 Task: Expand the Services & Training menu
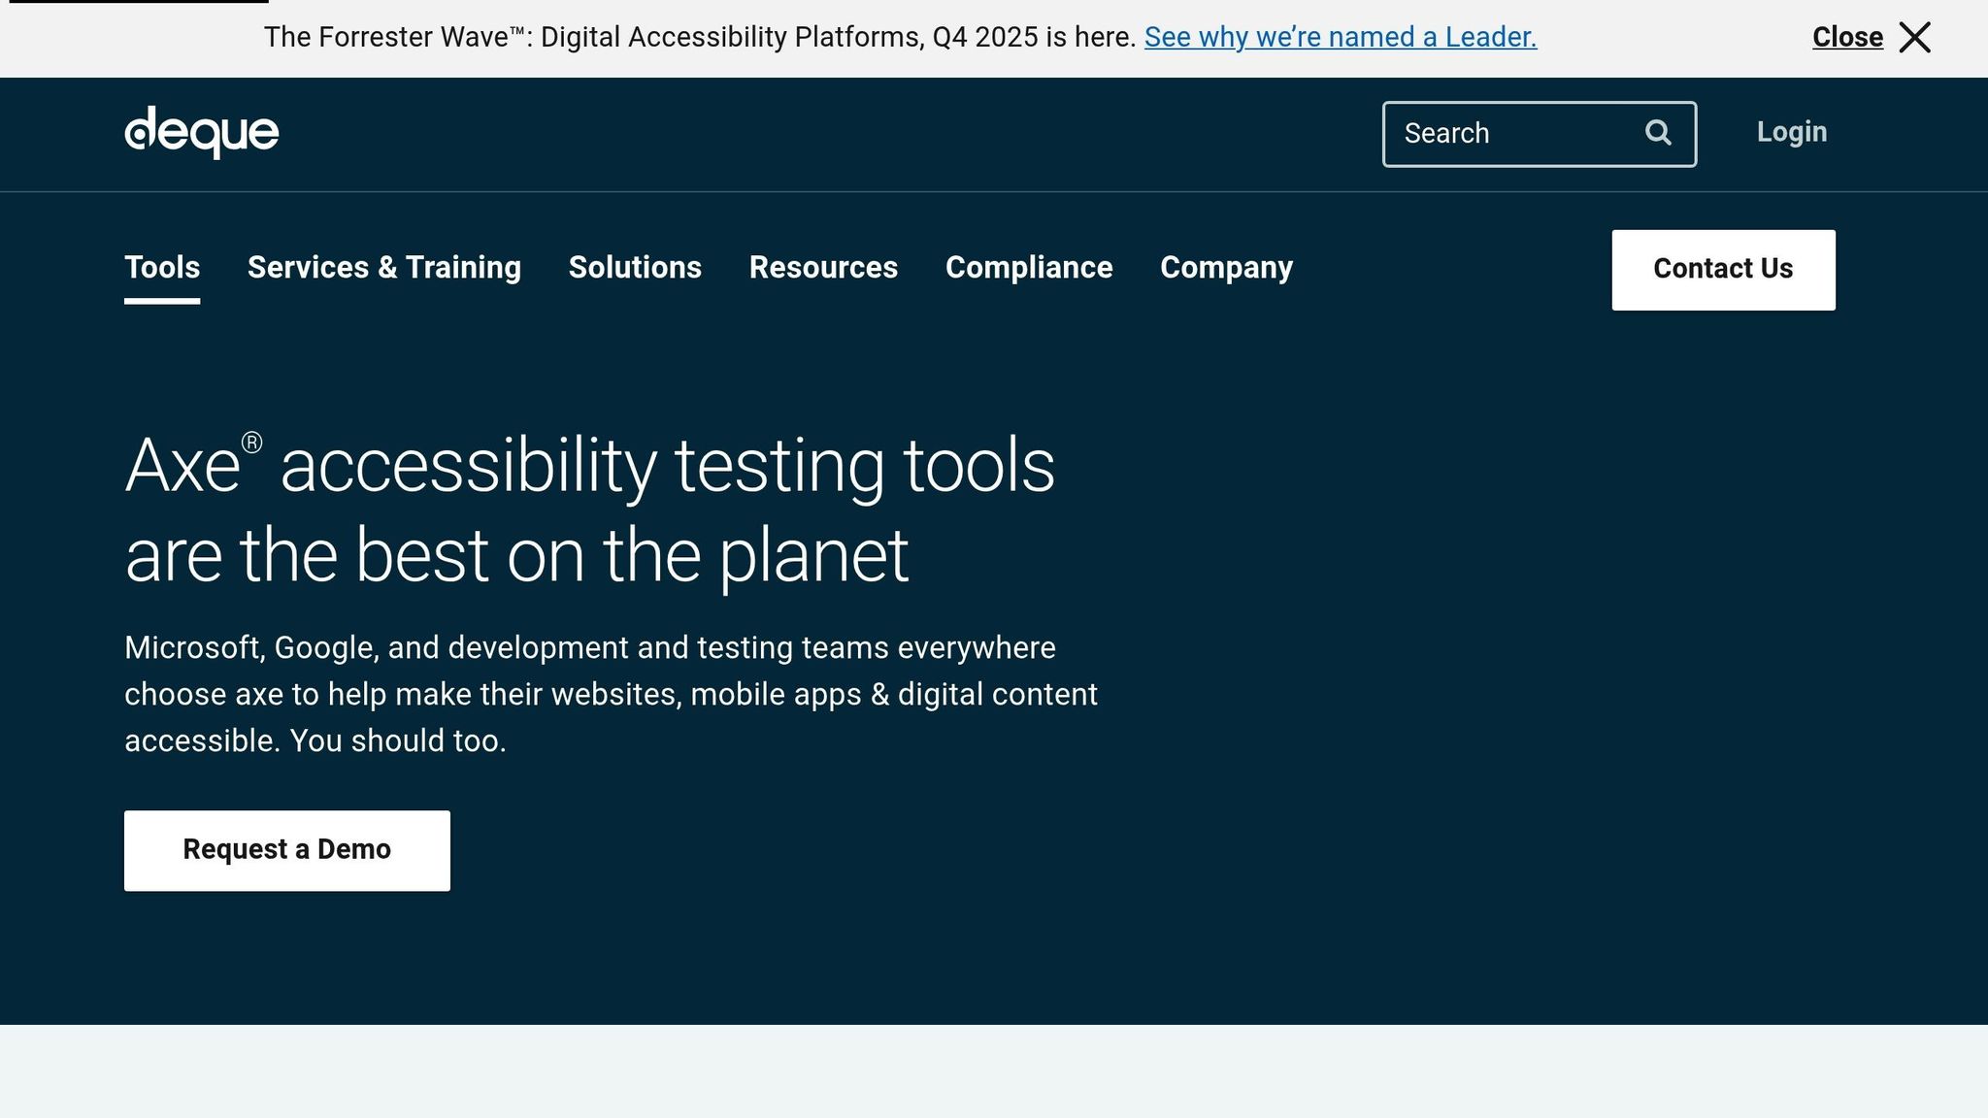pos(383,268)
